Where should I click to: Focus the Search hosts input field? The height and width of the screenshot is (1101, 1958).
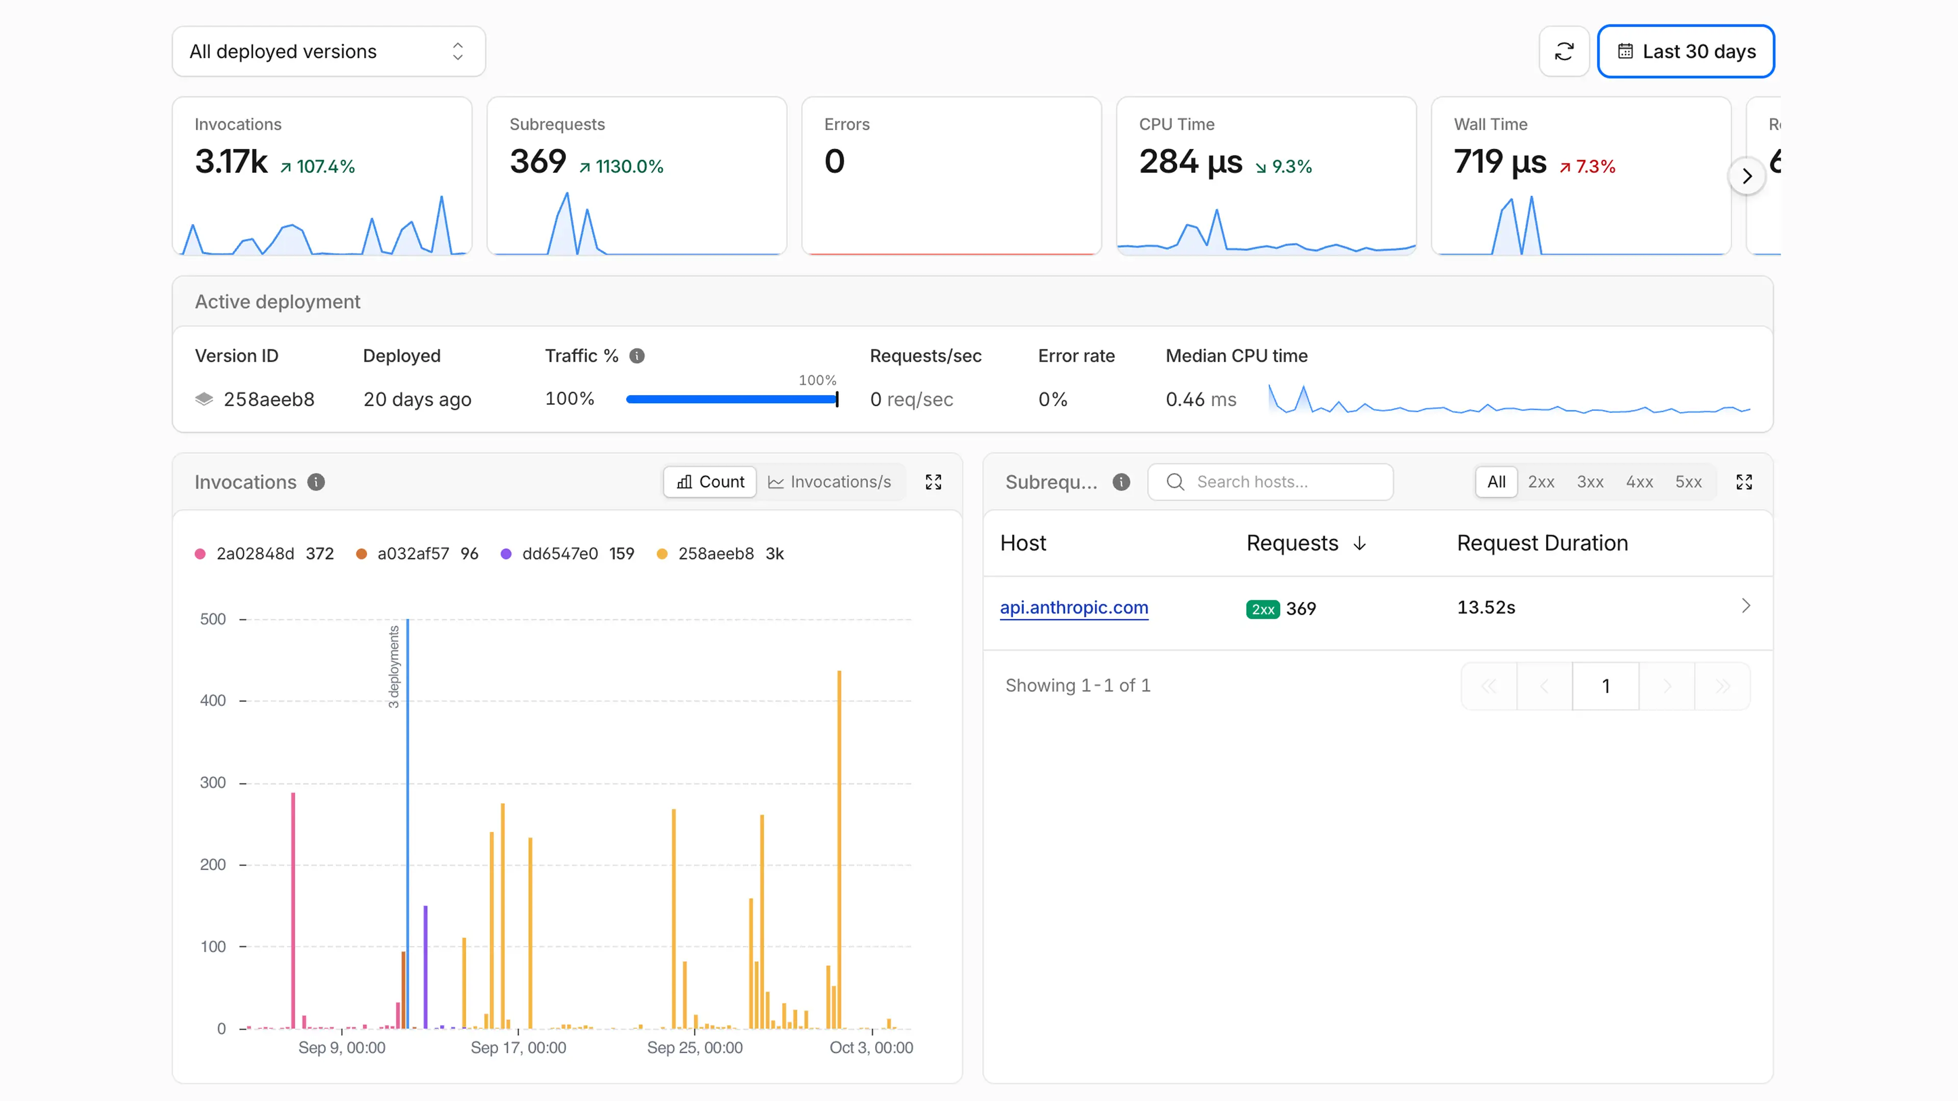click(1270, 482)
